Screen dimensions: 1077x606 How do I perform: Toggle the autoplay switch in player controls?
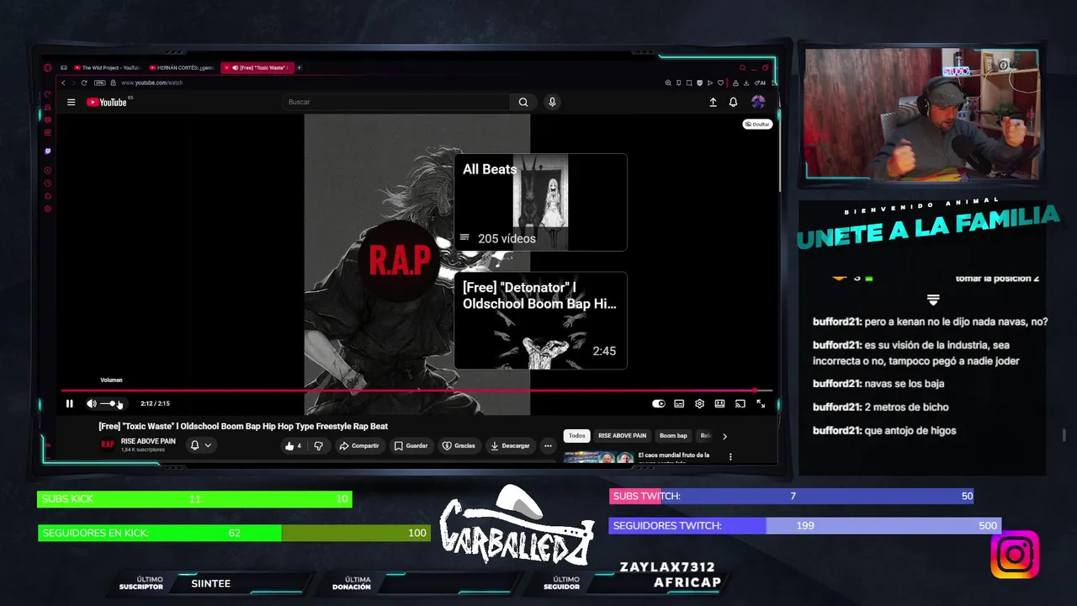tap(659, 404)
